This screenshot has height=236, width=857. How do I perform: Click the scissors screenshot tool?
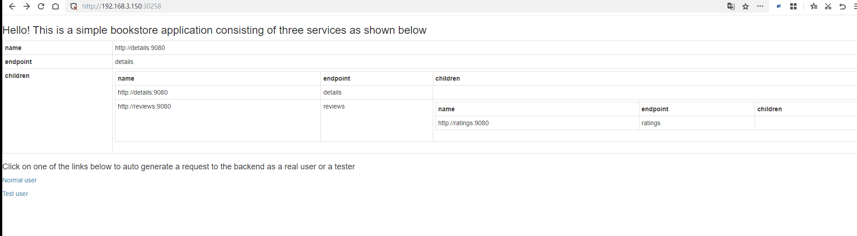[828, 6]
